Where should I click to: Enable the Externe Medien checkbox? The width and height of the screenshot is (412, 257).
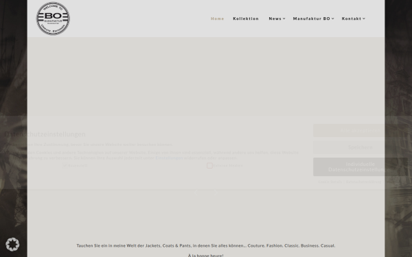[209, 165]
